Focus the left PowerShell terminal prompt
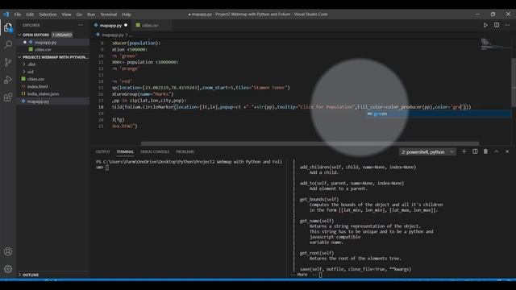 pyautogui.click(x=189, y=164)
